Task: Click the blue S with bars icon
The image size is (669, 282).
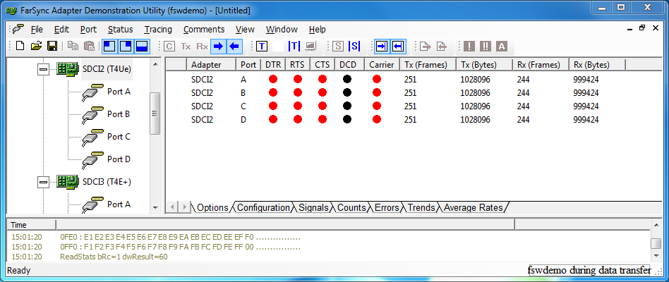Action: point(354,47)
